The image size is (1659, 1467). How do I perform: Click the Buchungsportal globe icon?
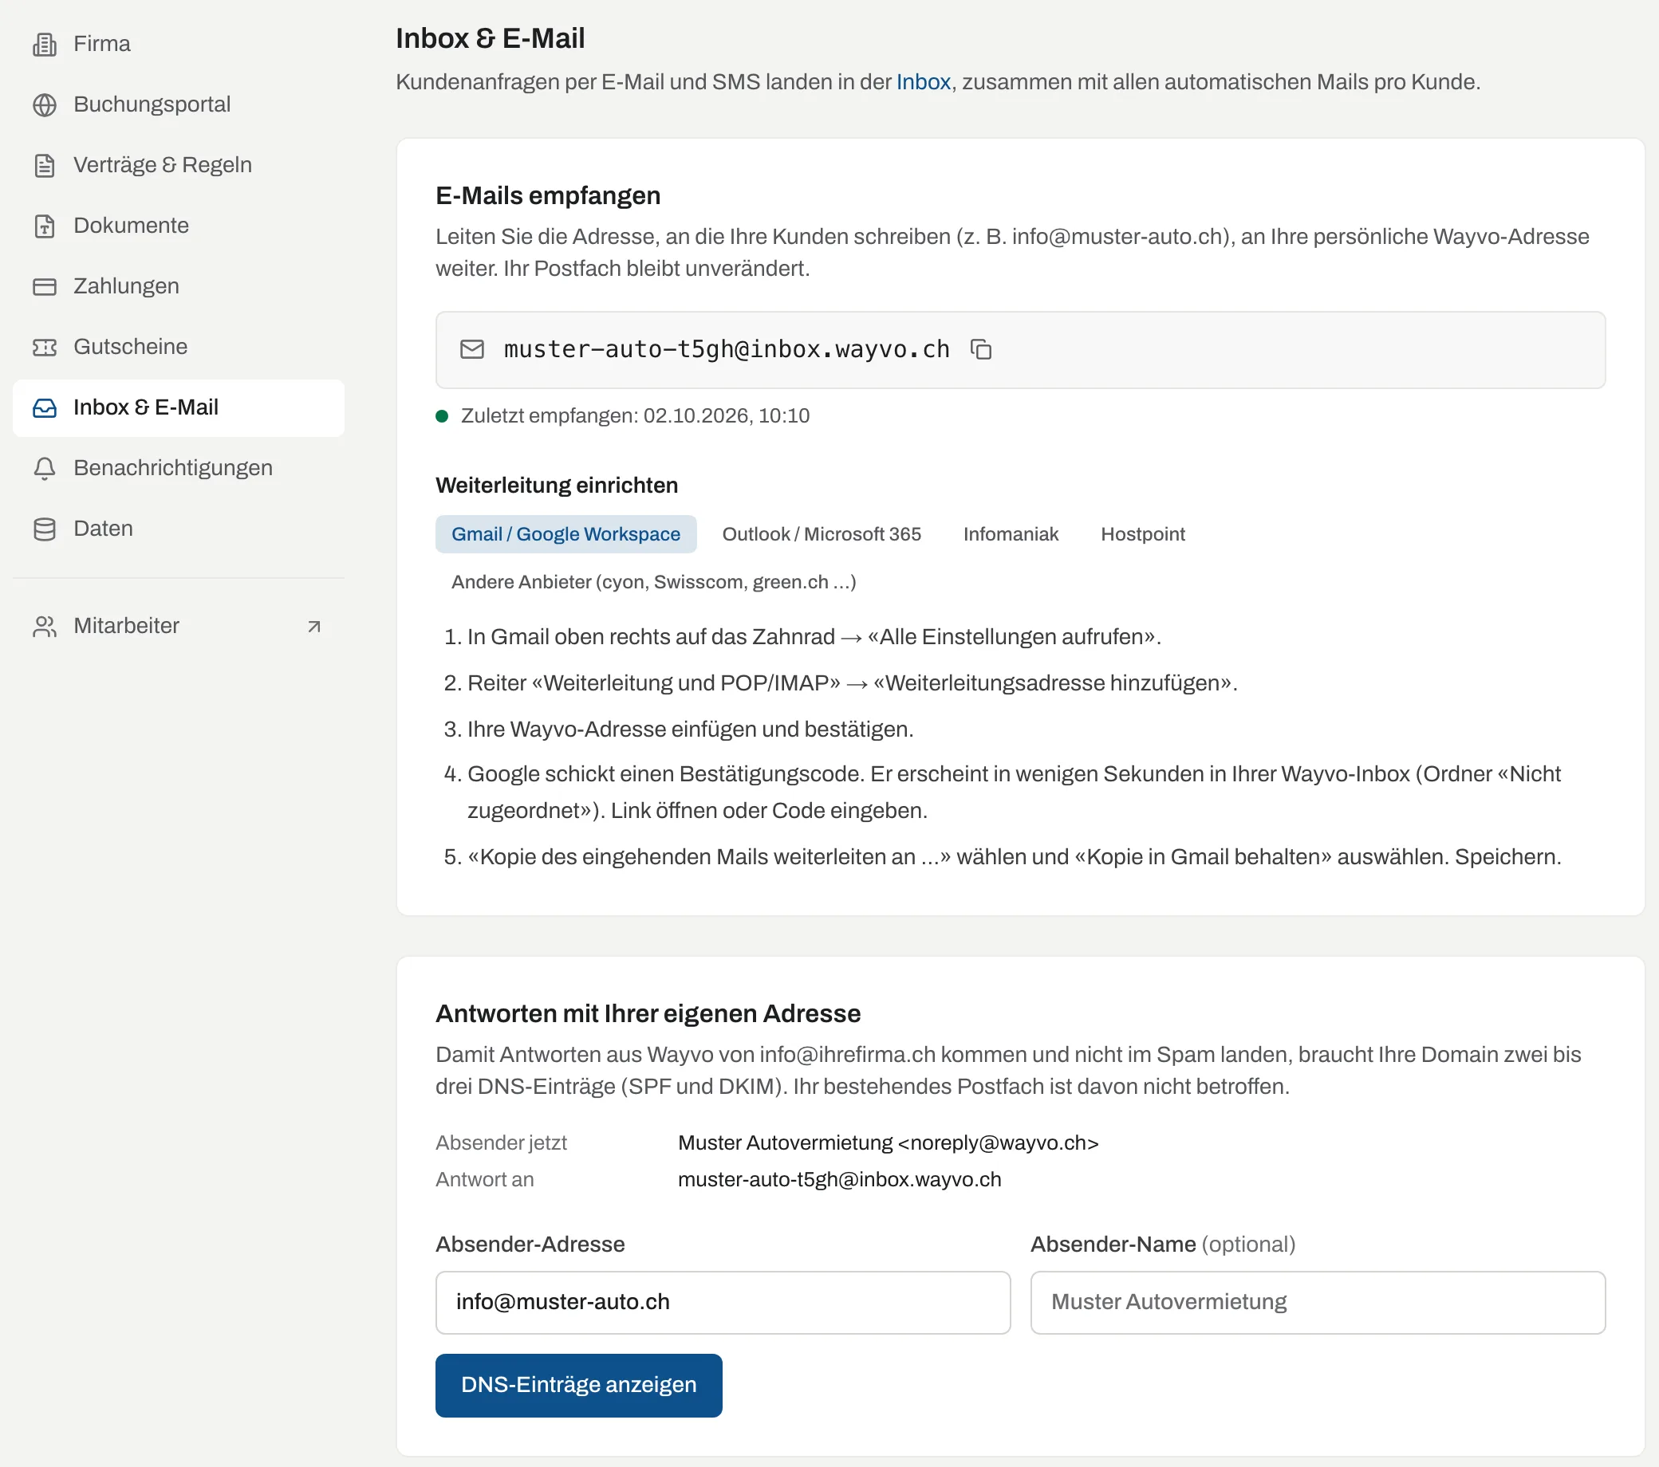[45, 104]
